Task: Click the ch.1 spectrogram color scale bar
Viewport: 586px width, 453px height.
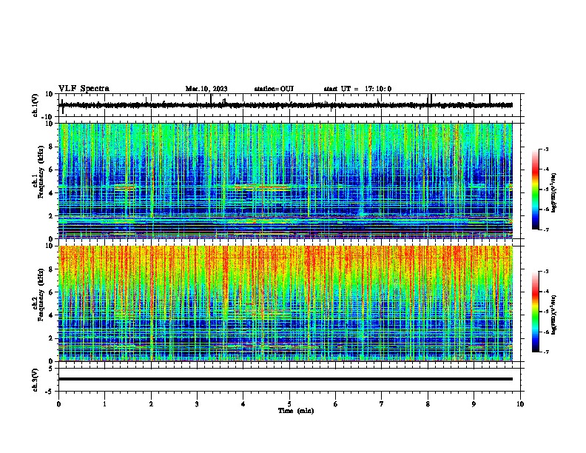Action: coord(535,189)
